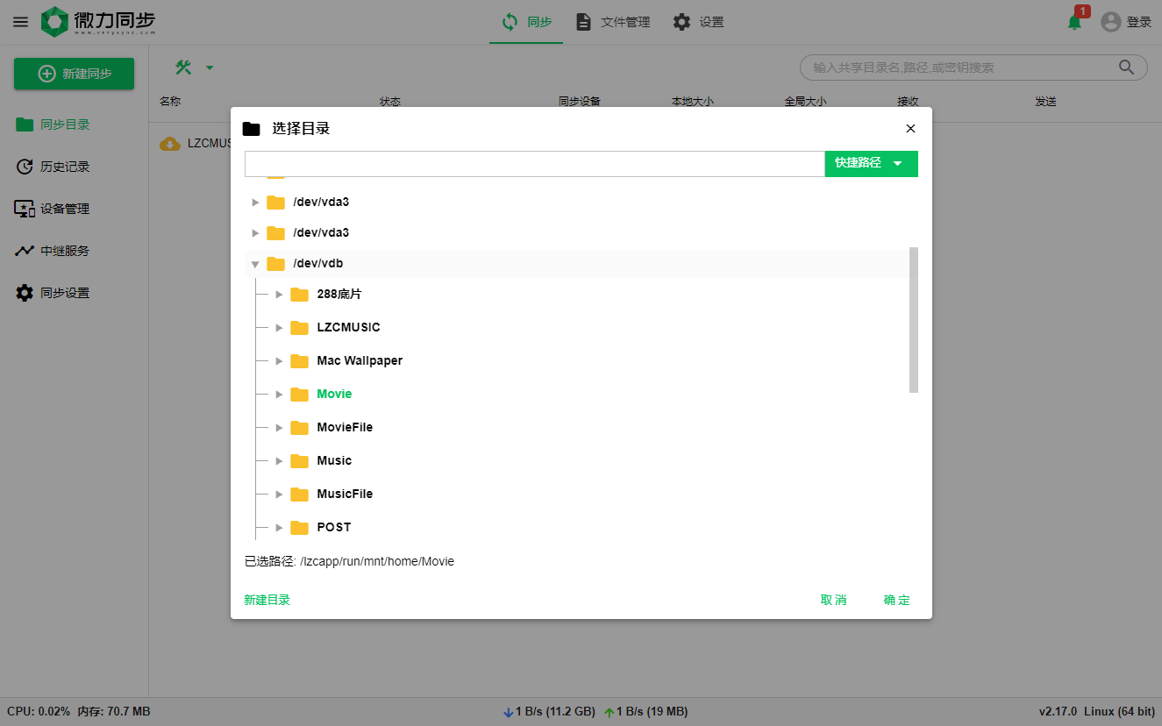Collapse the /dev/vdb tree node
The image size is (1162, 726).
tap(255, 263)
